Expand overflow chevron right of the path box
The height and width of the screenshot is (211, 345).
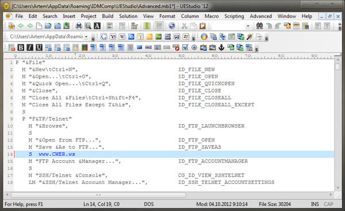93,39
